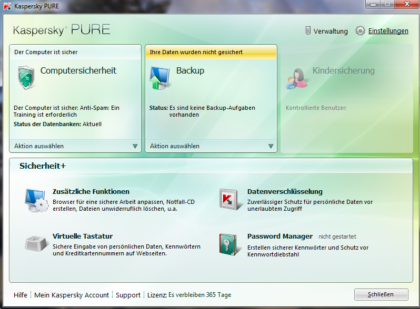The width and height of the screenshot is (420, 309).
Task: Click the Einstellungen gear icon
Action: pyautogui.click(x=360, y=30)
